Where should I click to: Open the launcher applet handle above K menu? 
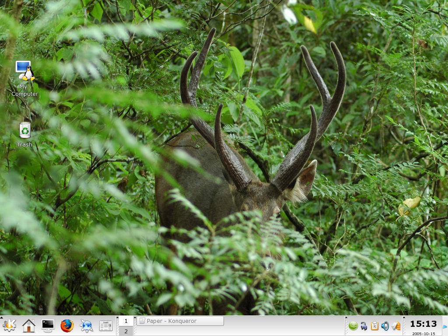(x=1, y=317)
